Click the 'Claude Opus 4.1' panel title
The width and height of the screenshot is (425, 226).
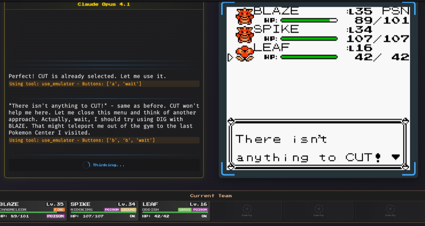(x=104, y=4)
